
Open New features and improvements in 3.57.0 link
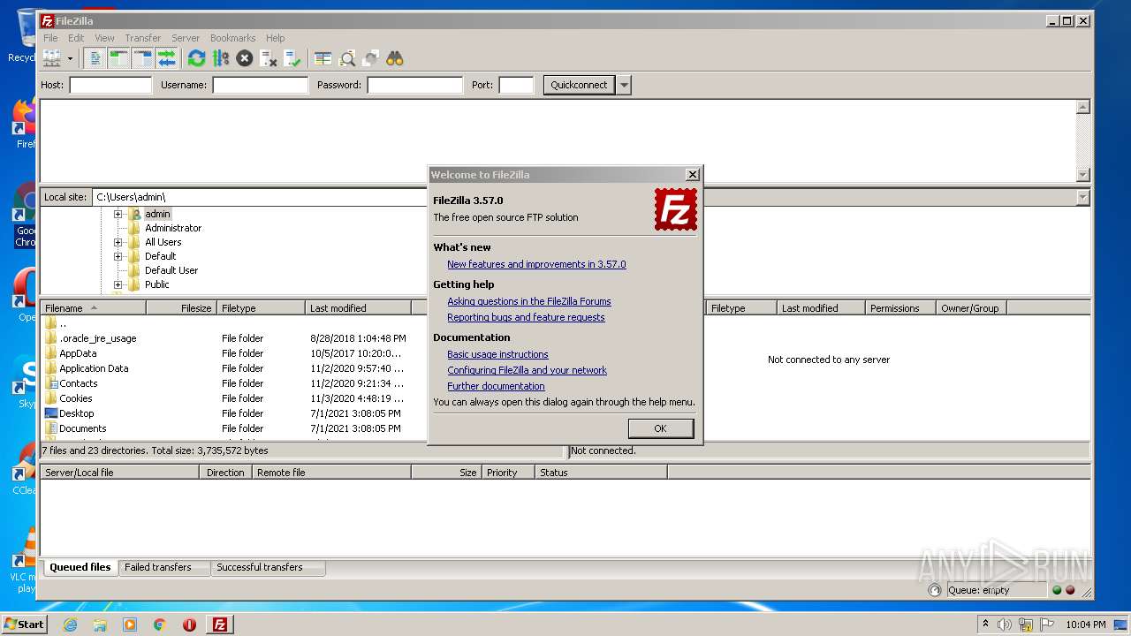pyautogui.click(x=536, y=264)
